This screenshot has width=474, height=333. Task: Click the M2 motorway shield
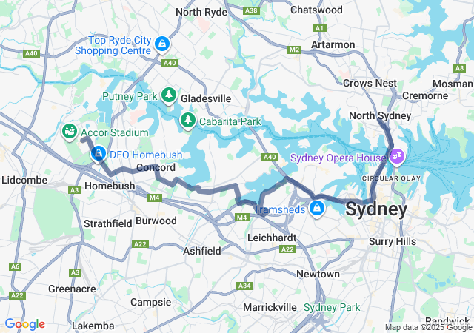click(294, 50)
